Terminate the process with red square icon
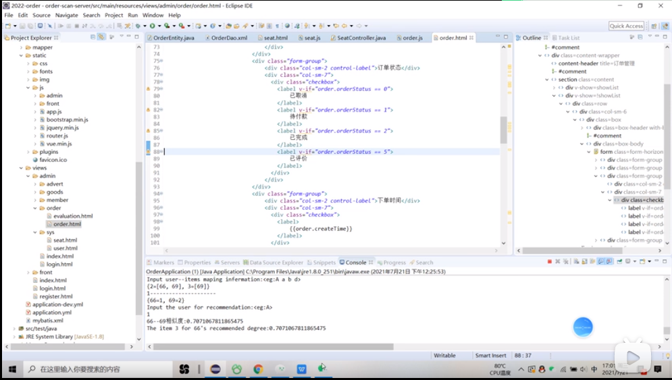The width and height of the screenshot is (672, 380). 550,261
